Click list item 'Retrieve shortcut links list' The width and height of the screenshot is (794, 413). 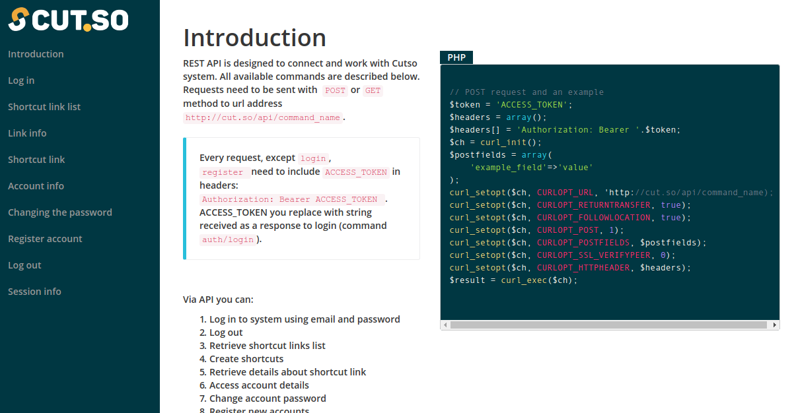click(x=268, y=346)
